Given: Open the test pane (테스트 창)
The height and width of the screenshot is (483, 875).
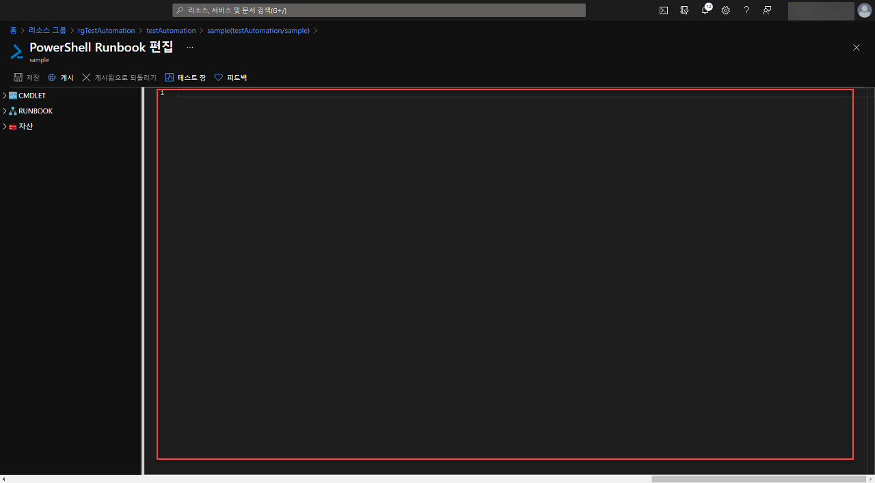Looking at the screenshot, I should [185, 78].
